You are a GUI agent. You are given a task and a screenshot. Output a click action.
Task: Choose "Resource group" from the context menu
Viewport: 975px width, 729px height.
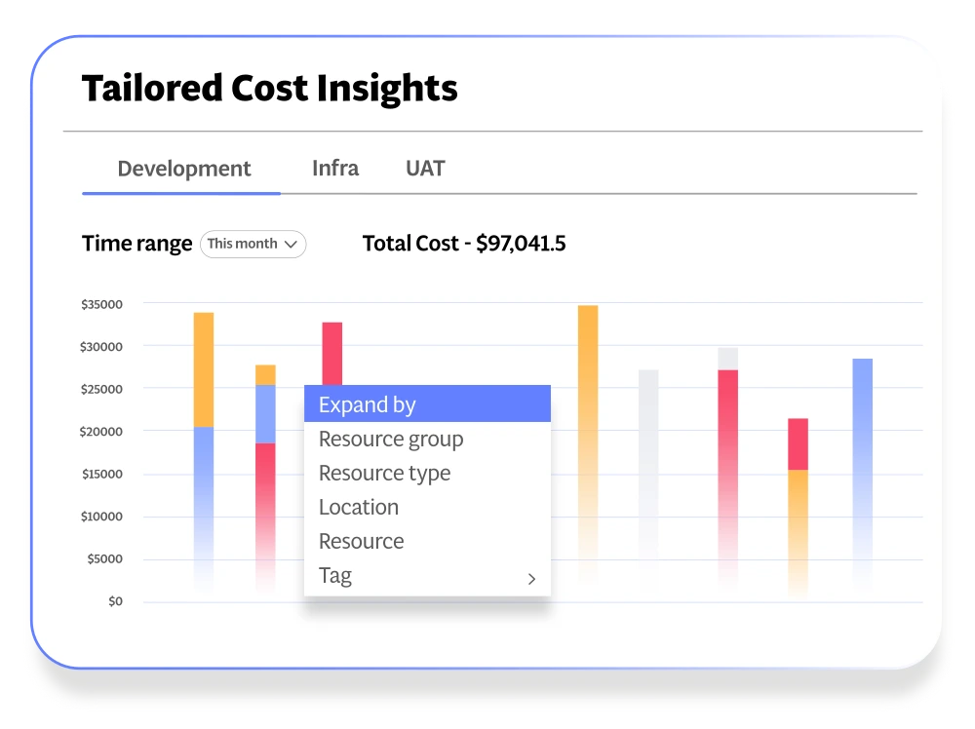coord(391,440)
